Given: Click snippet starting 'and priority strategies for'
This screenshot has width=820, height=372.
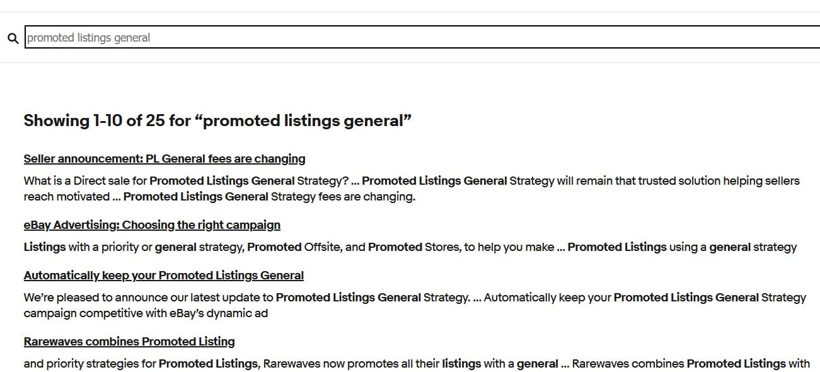Looking at the screenshot, I should tap(90, 364).
